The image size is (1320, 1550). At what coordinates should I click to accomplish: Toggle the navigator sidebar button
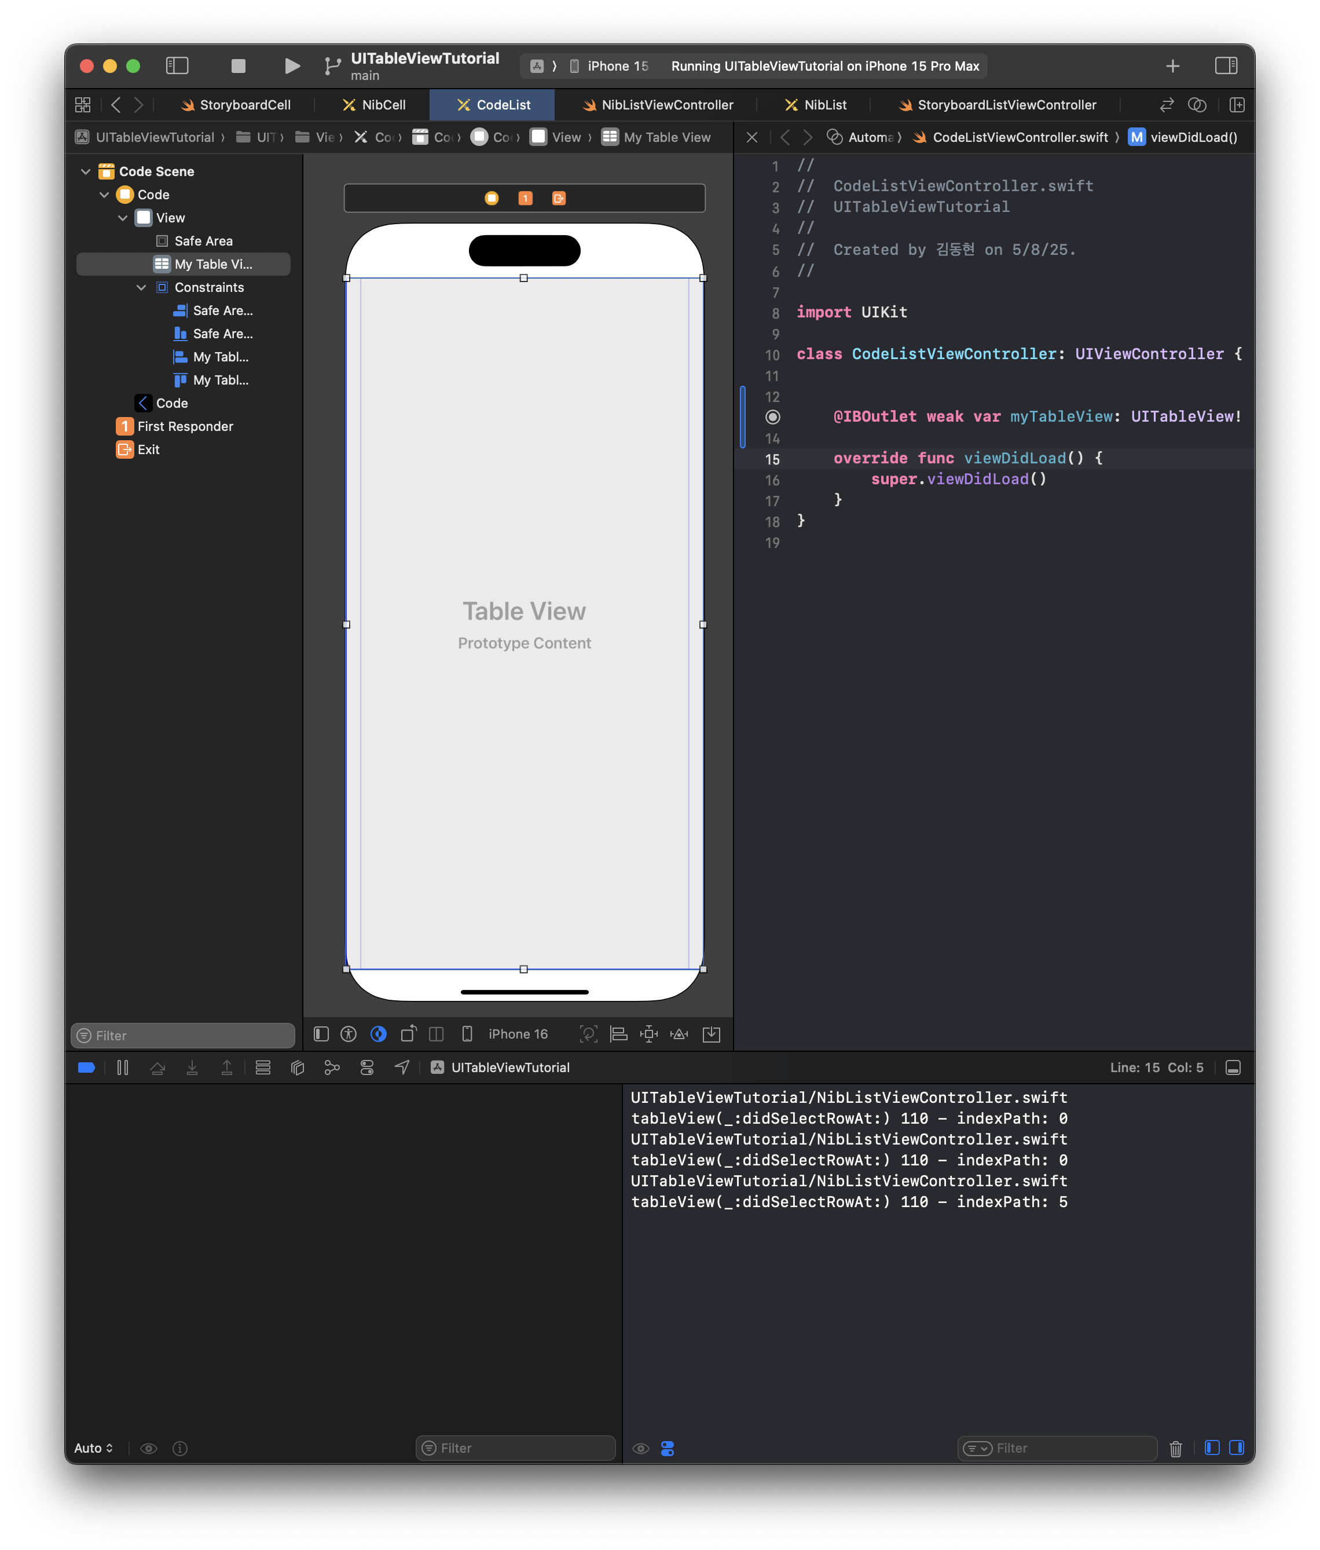pos(177,66)
